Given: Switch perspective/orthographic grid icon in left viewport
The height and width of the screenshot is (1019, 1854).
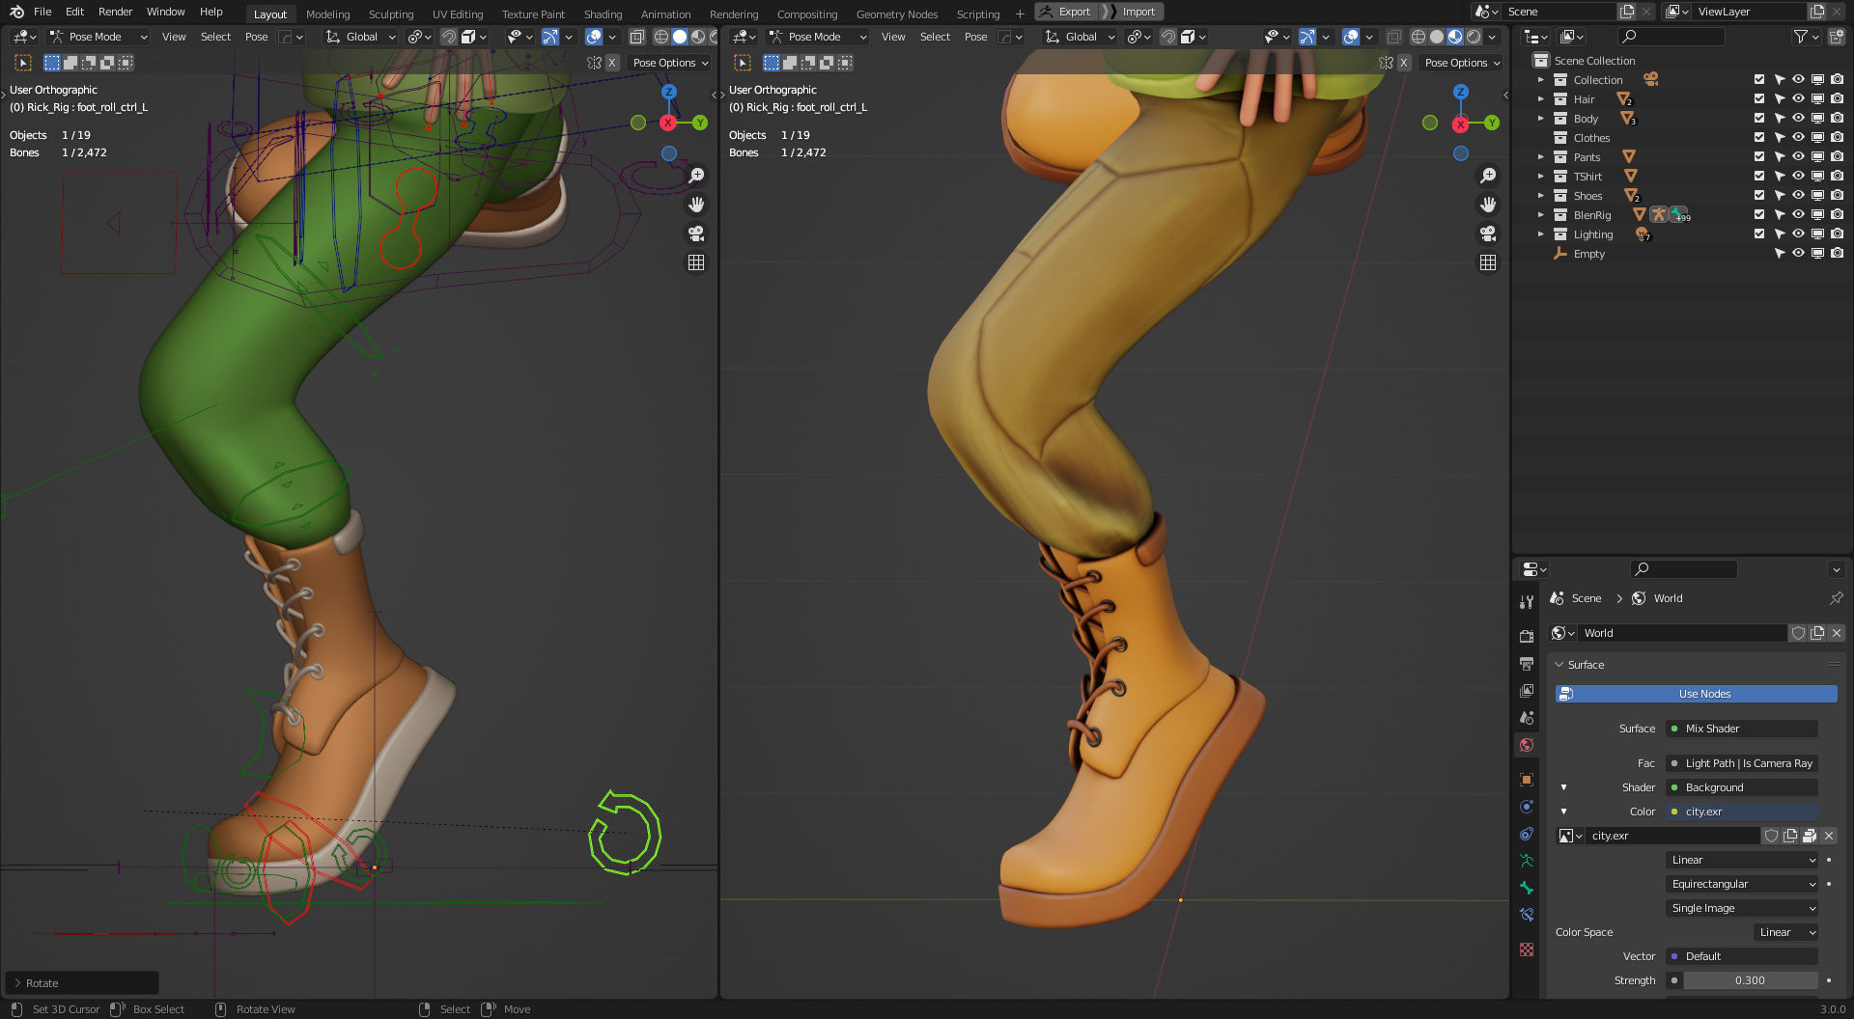Looking at the screenshot, I should (x=696, y=262).
